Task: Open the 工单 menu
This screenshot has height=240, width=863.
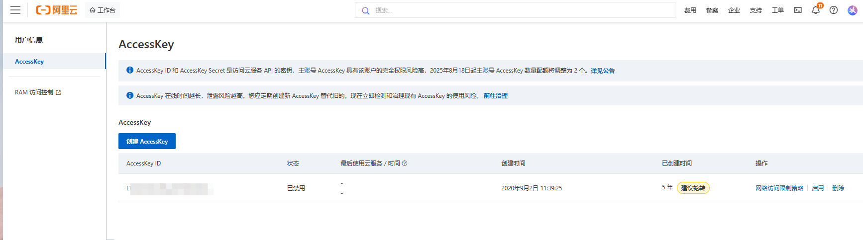Action: pos(777,10)
